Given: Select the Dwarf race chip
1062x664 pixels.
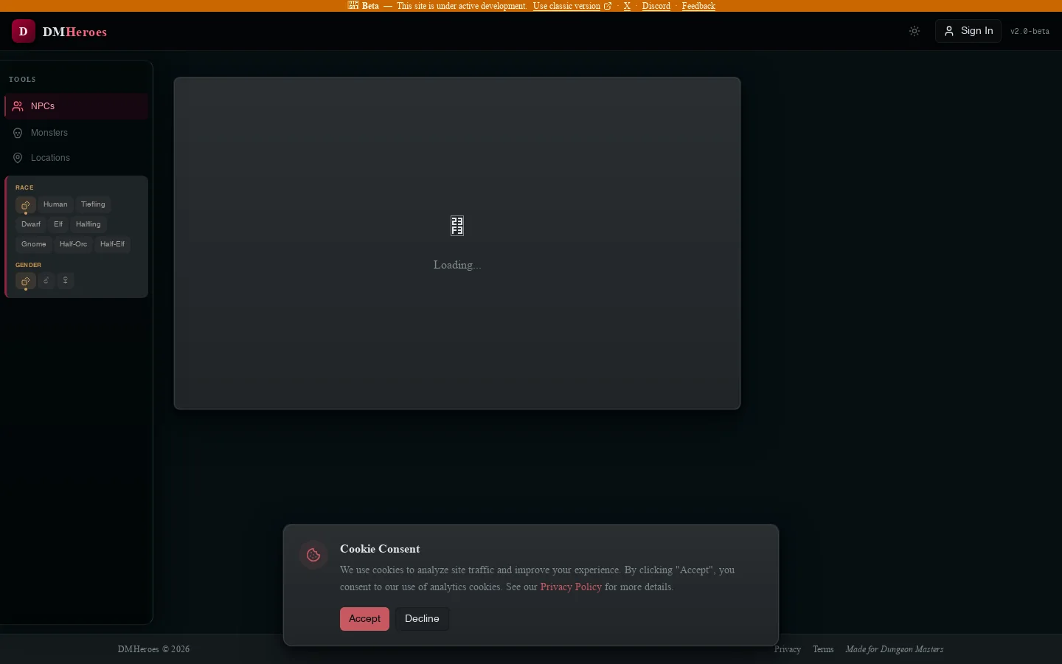Looking at the screenshot, I should click(x=31, y=224).
